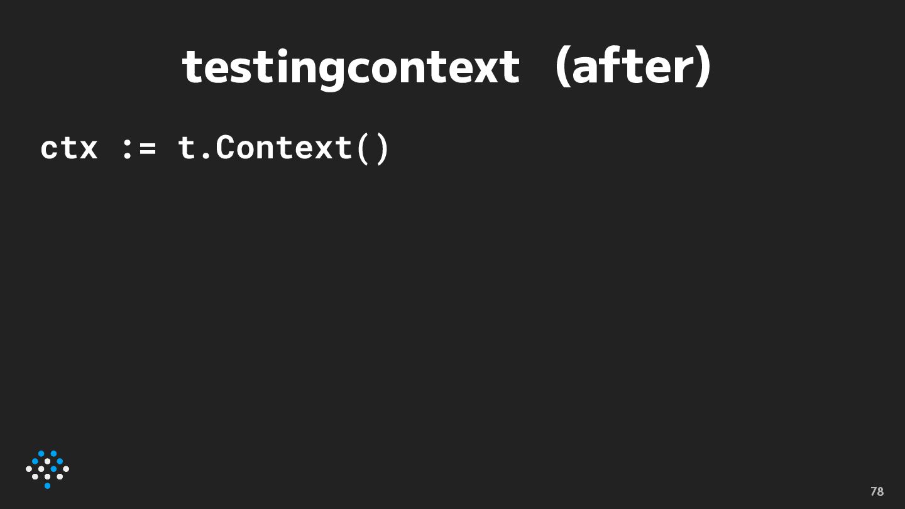This screenshot has width=905, height=509.
Task: Click the top-right blue dot of the logo
Action: [x=53, y=454]
